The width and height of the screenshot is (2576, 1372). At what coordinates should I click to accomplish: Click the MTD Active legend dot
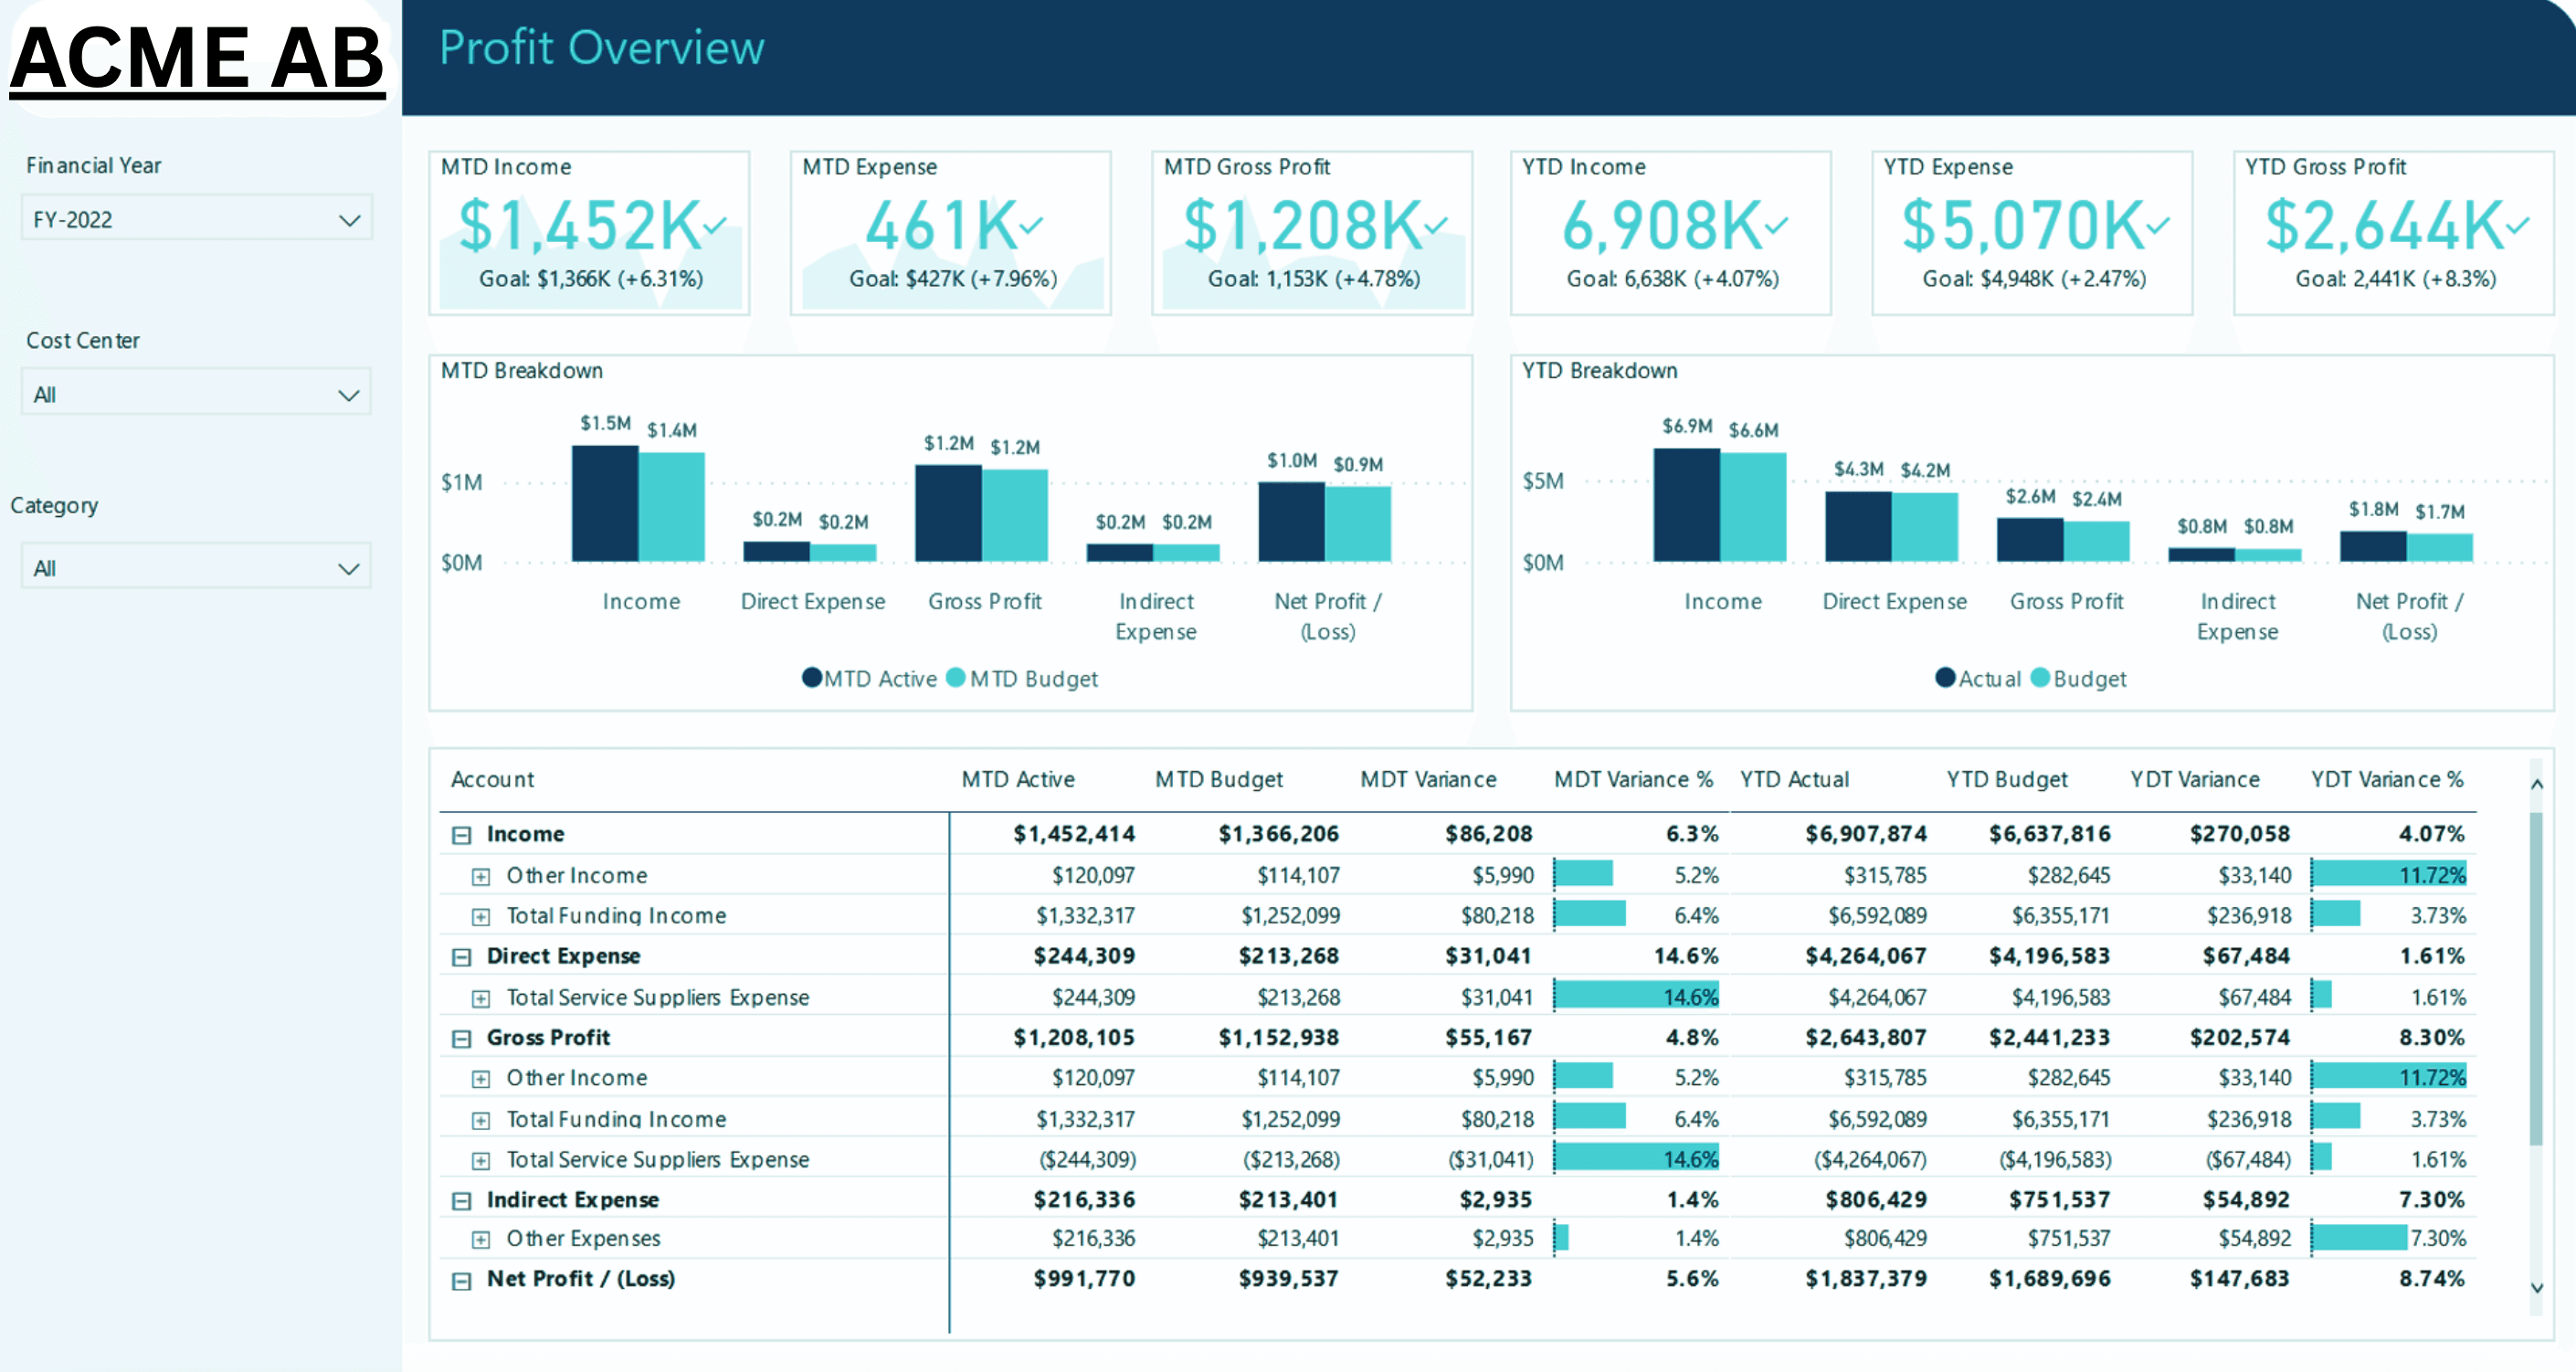[x=811, y=678]
